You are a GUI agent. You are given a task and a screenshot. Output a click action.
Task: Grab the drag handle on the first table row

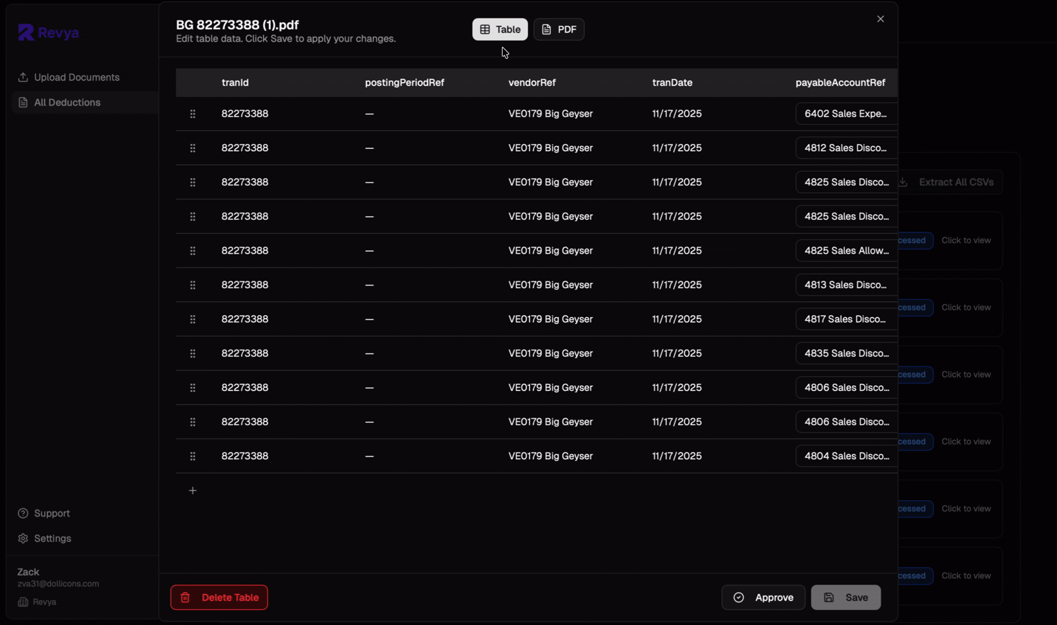click(192, 114)
